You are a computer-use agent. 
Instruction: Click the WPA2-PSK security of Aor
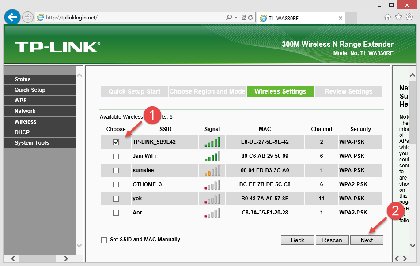tap(353, 213)
